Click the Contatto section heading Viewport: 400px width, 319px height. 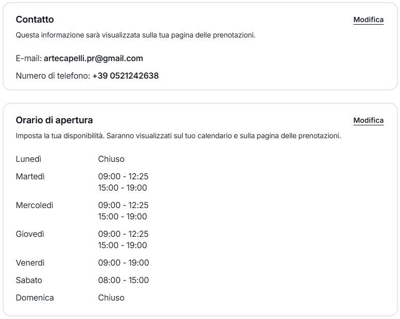(x=34, y=20)
